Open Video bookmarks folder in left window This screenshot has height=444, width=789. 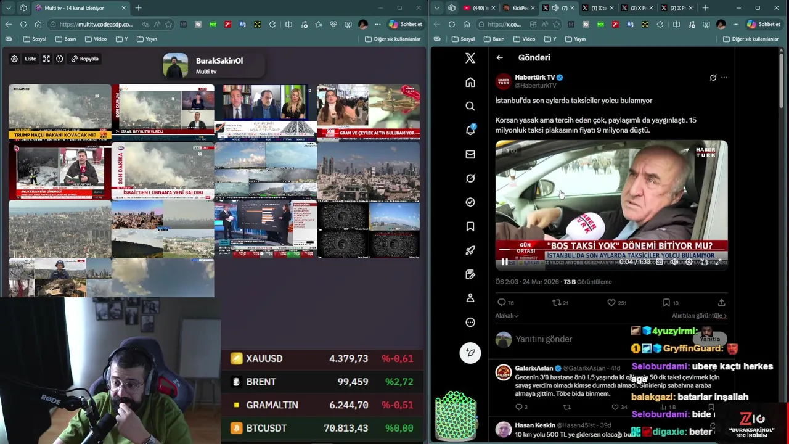(x=96, y=39)
